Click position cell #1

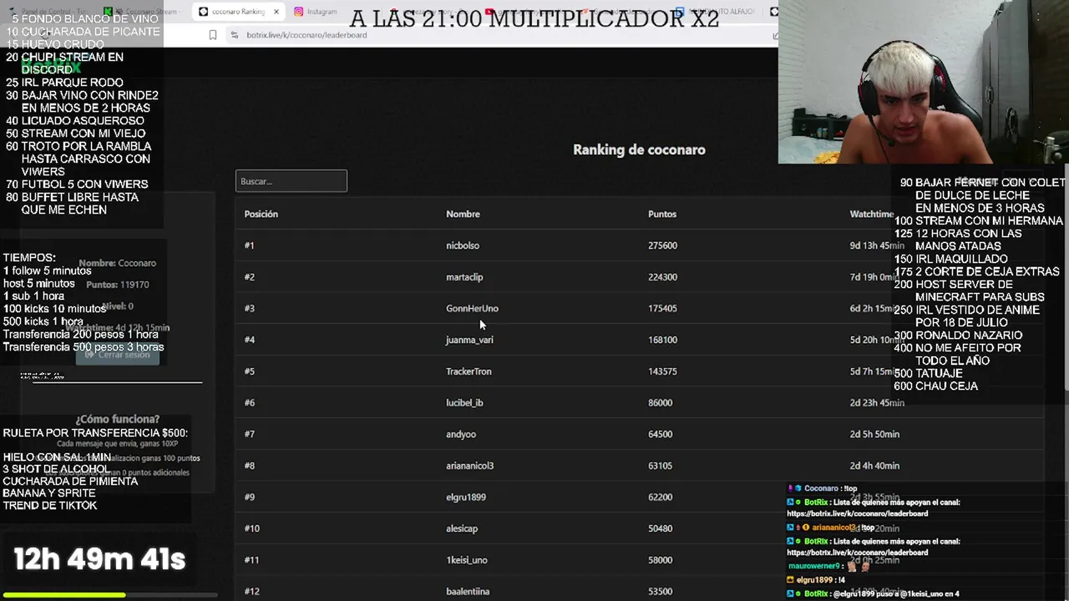coord(249,245)
